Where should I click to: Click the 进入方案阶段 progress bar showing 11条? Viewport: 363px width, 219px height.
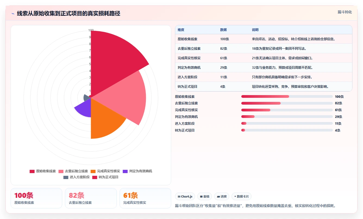coord(287,123)
